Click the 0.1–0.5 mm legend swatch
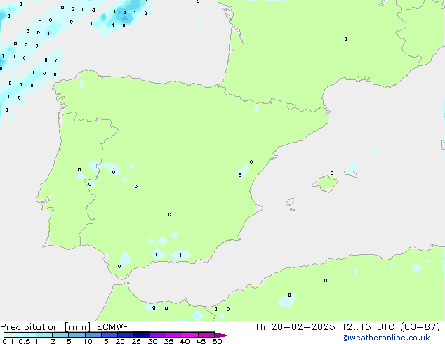Viewport: 445px width, 344px height. click(x=12, y=335)
